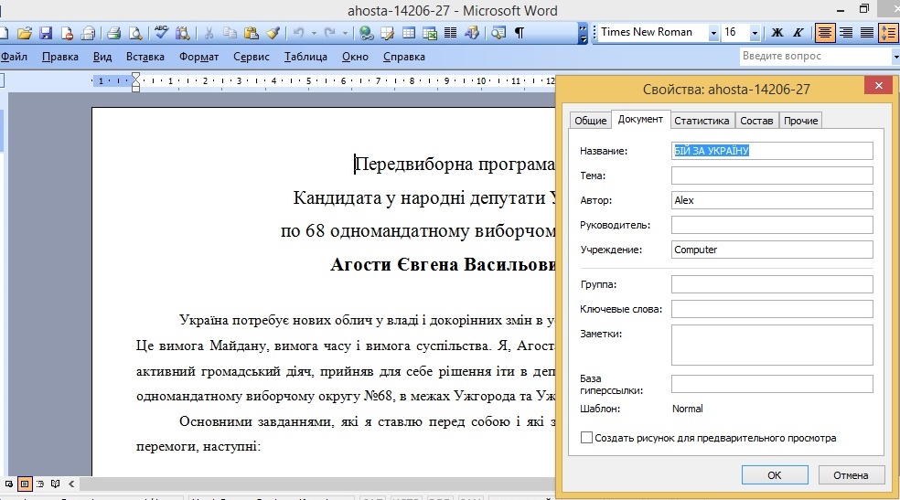Open the Формат menu

pos(198,56)
